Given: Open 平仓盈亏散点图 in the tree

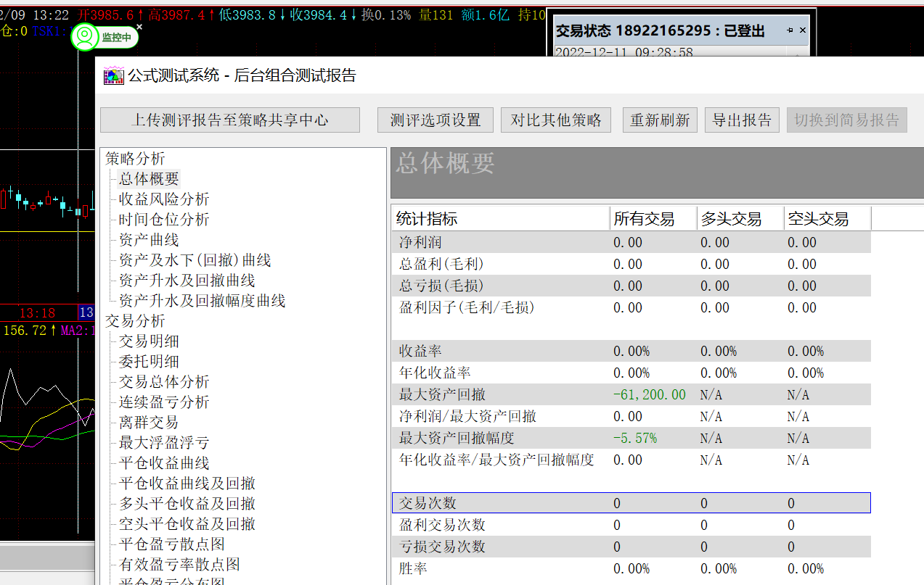Looking at the screenshot, I should click(x=172, y=544).
